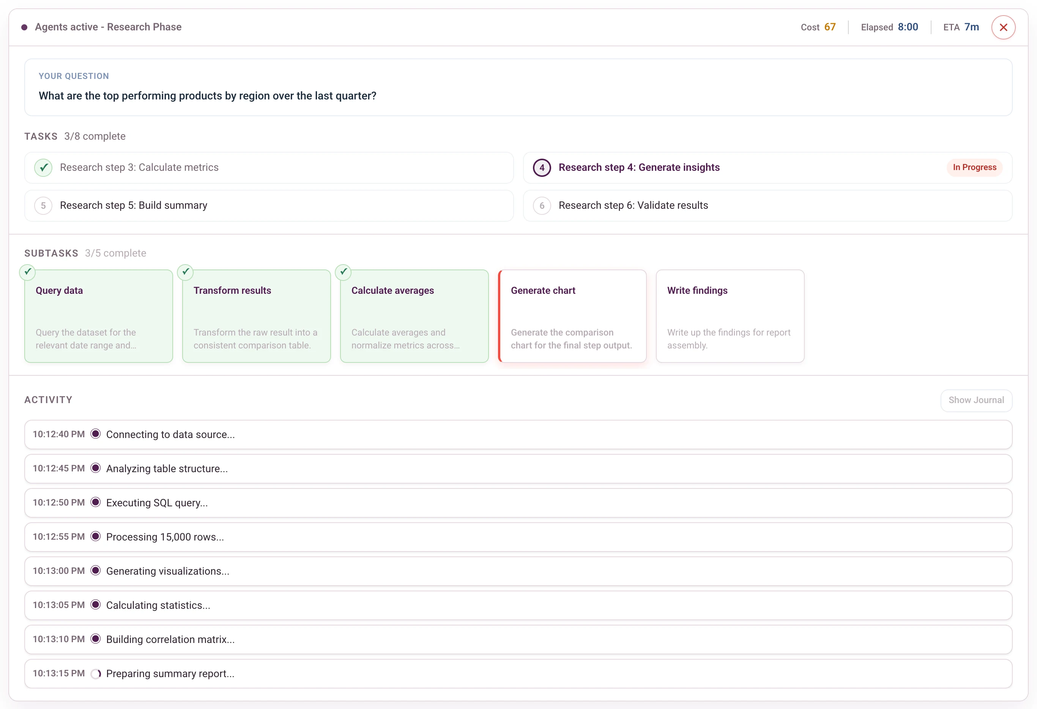Image resolution: width=1037 pixels, height=709 pixels.
Task: Click the number 6 circle for Validate results
Action: 542,206
